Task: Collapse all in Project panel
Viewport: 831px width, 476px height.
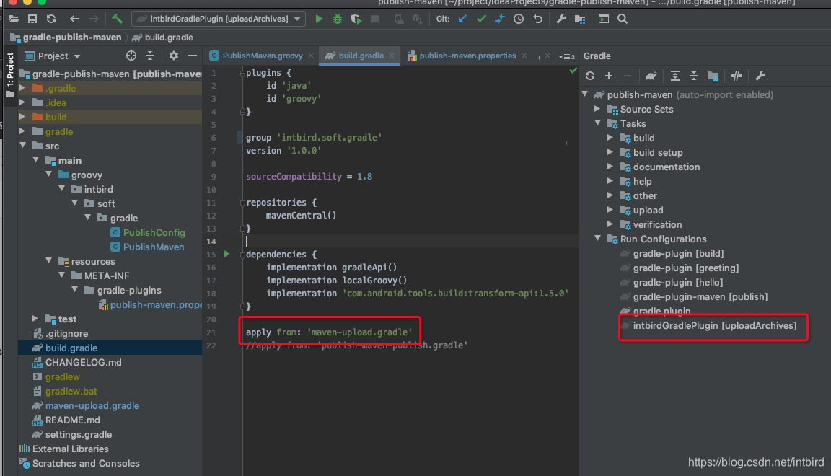Action: tap(150, 56)
